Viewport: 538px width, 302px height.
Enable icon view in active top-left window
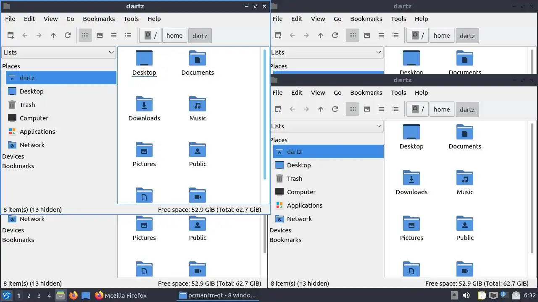point(85,36)
